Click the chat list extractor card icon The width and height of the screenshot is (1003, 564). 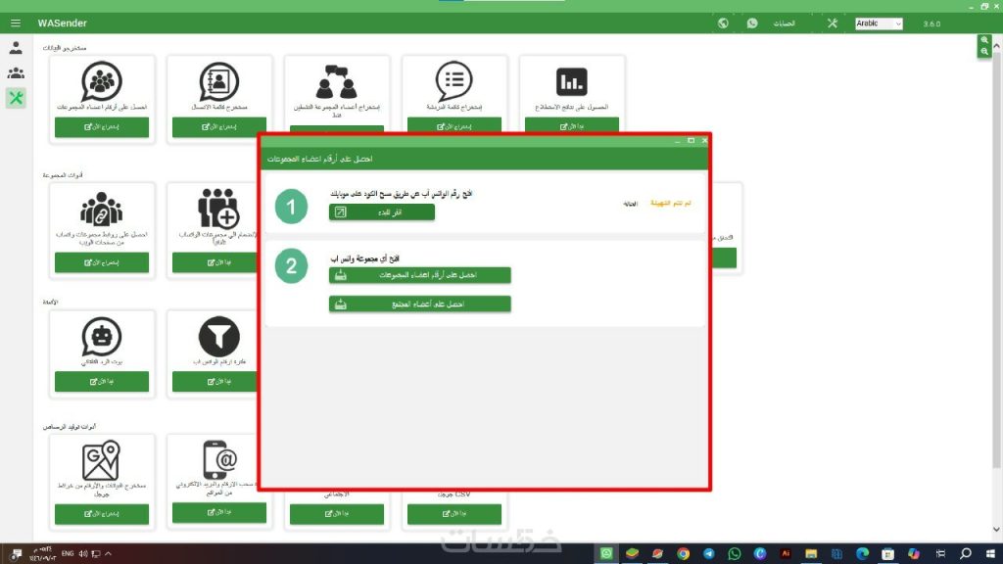click(x=454, y=81)
